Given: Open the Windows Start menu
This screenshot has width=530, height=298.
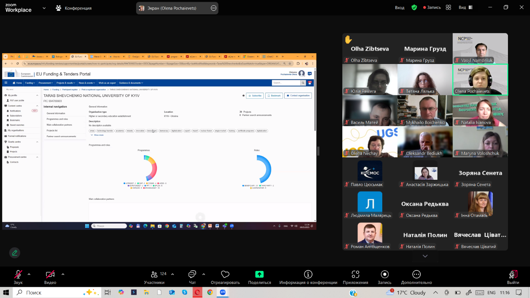Looking at the screenshot, I should click(x=6, y=292).
